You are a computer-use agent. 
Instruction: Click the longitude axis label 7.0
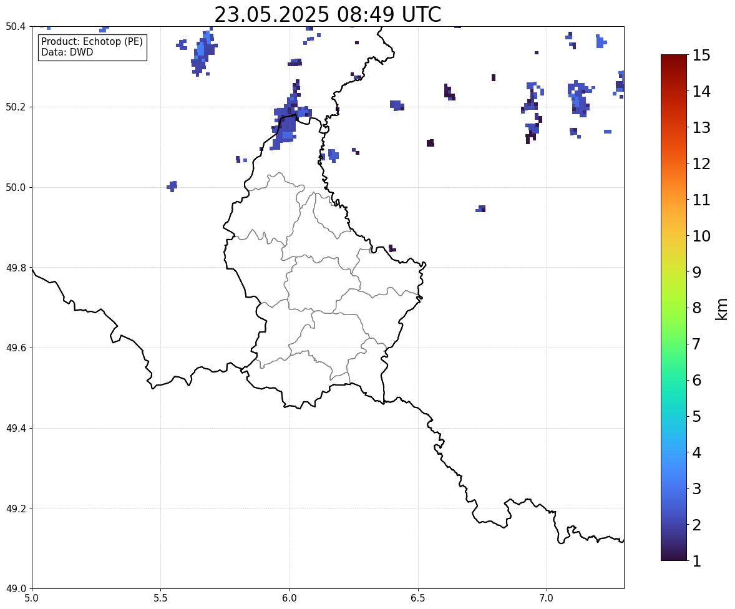click(547, 598)
